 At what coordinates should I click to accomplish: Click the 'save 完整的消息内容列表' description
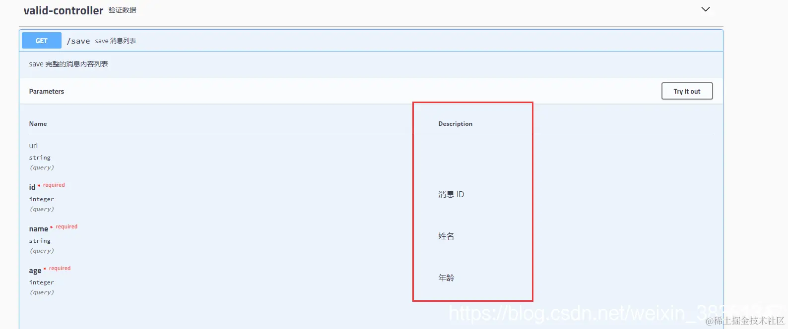[68, 64]
